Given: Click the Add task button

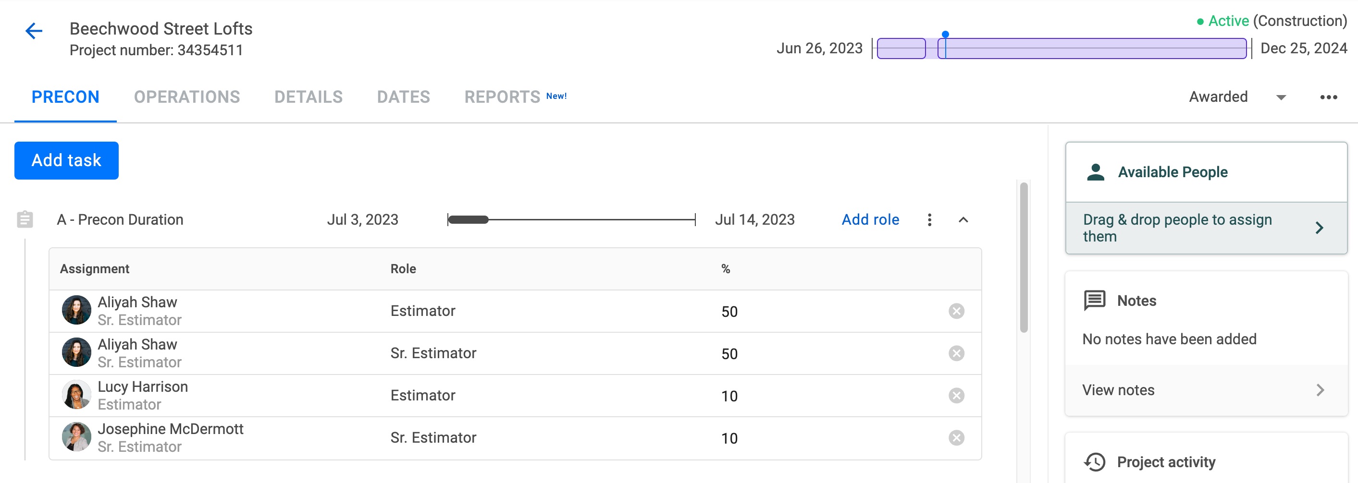Looking at the screenshot, I should pyautogui.click(x=66, y=160).
